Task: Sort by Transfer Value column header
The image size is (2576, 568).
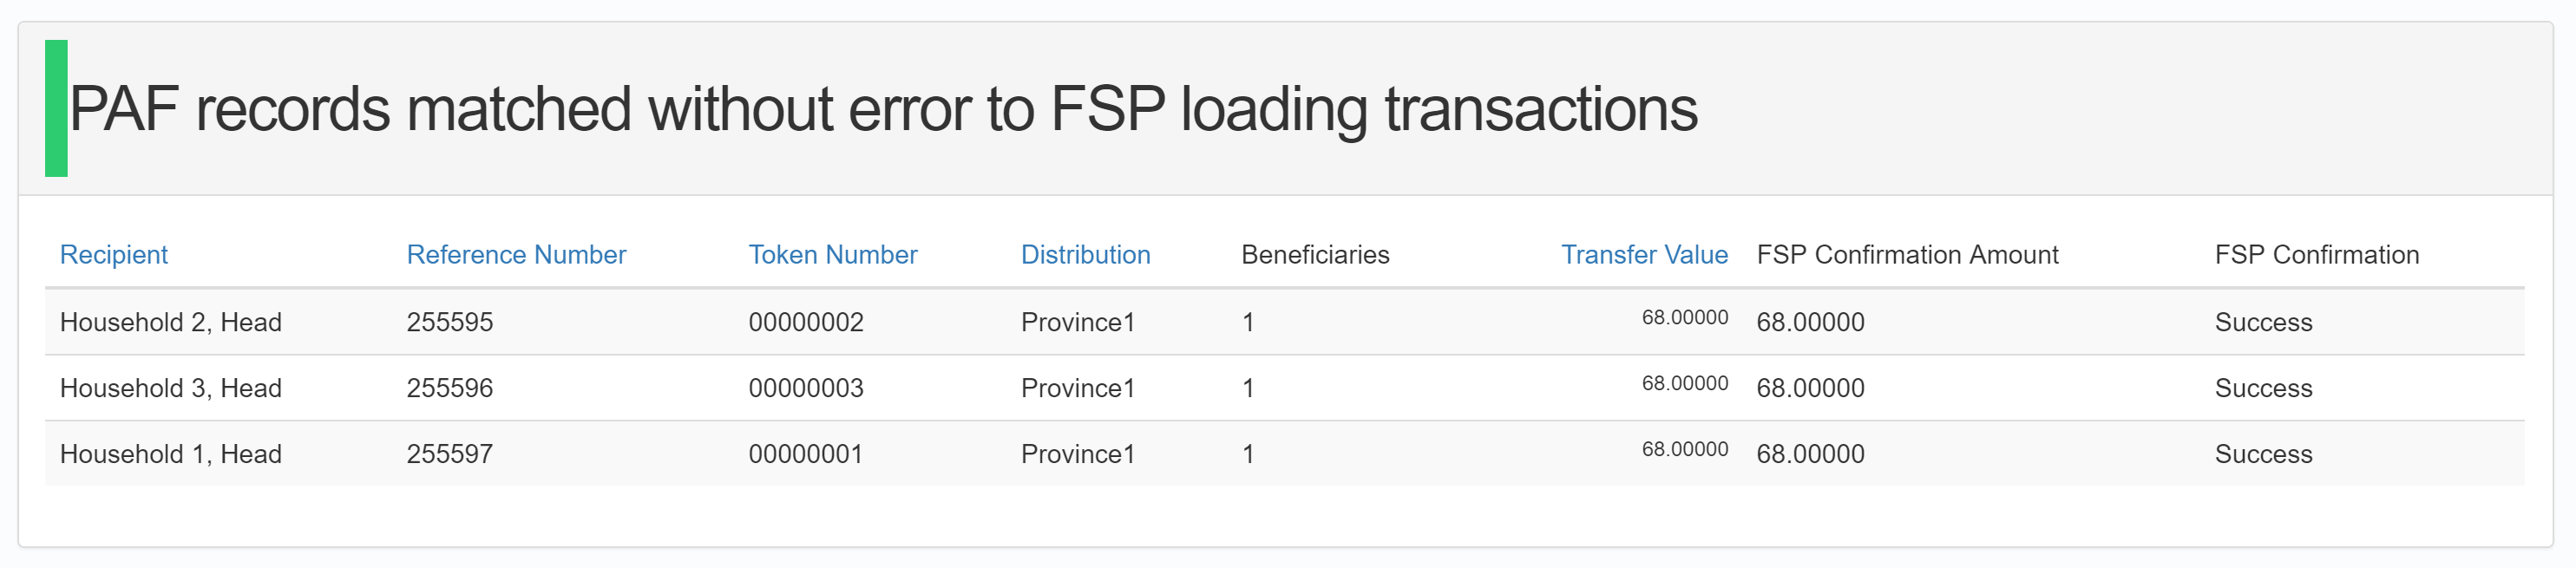Action: [x=1644, y=255]
